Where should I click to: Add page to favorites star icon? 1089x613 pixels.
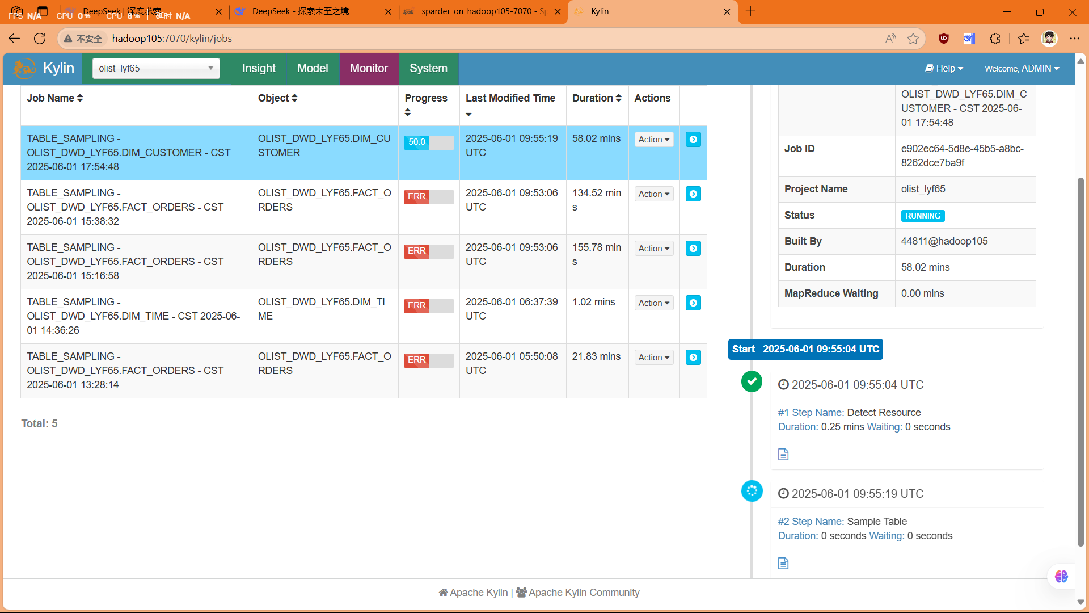913,39
